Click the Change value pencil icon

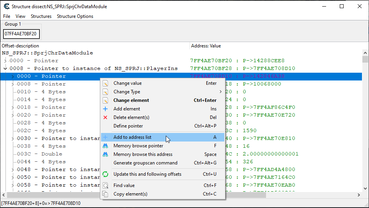(x=105, y=83)
